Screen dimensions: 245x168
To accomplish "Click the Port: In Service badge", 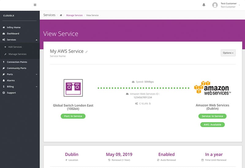I will 73,116.
